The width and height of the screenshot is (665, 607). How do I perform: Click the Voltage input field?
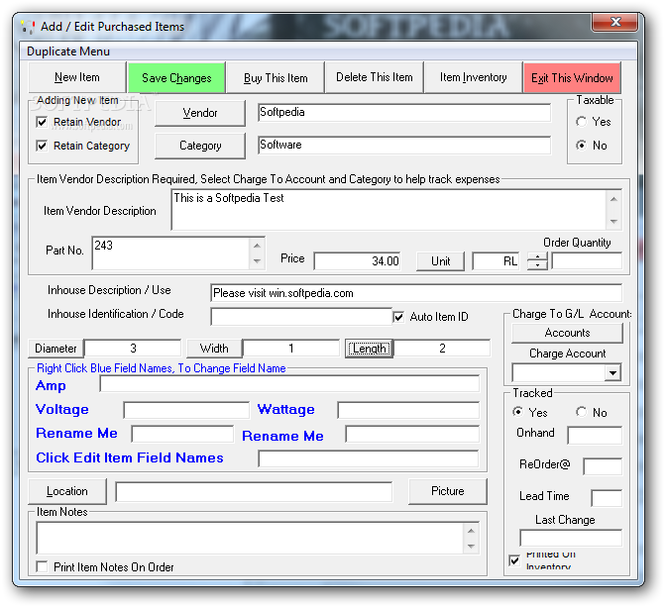186,410
